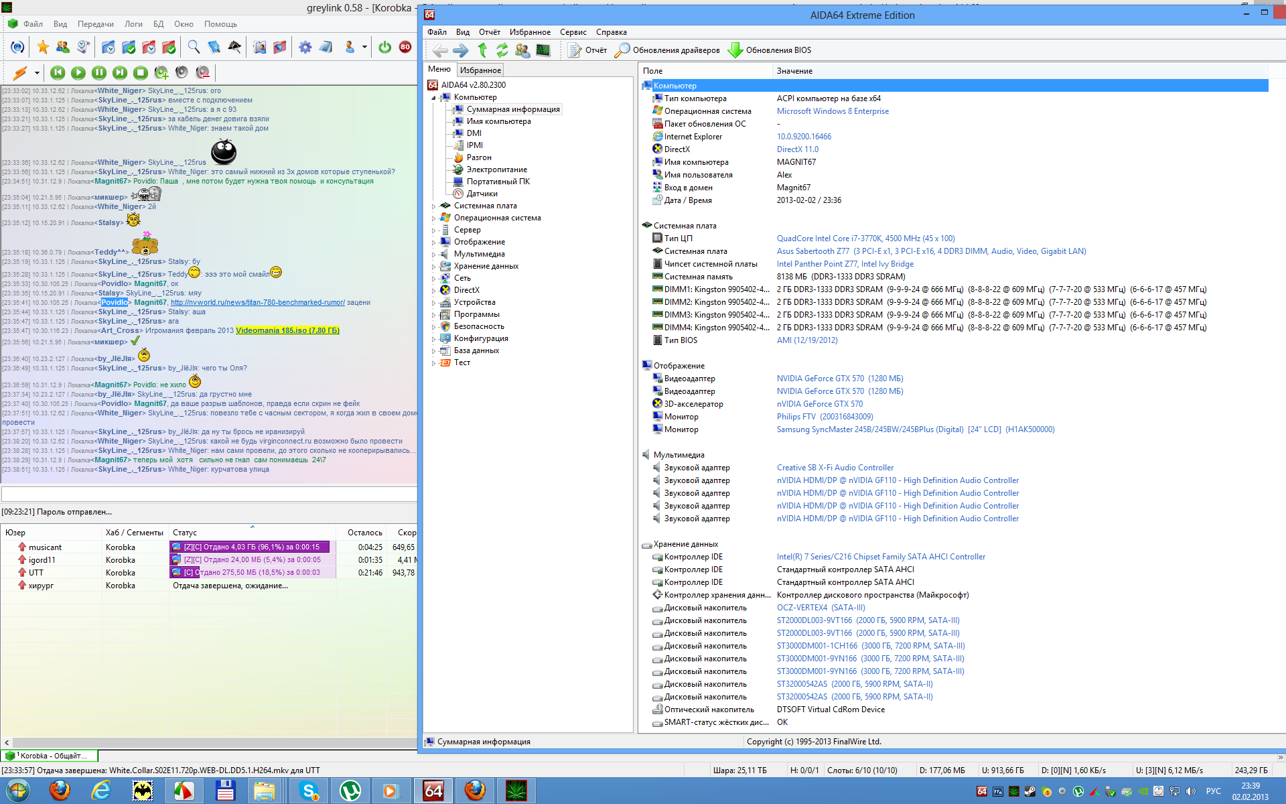Screen dimensions: 1286x804
Task: Open greylink Передачи menu
Action: 95,24
